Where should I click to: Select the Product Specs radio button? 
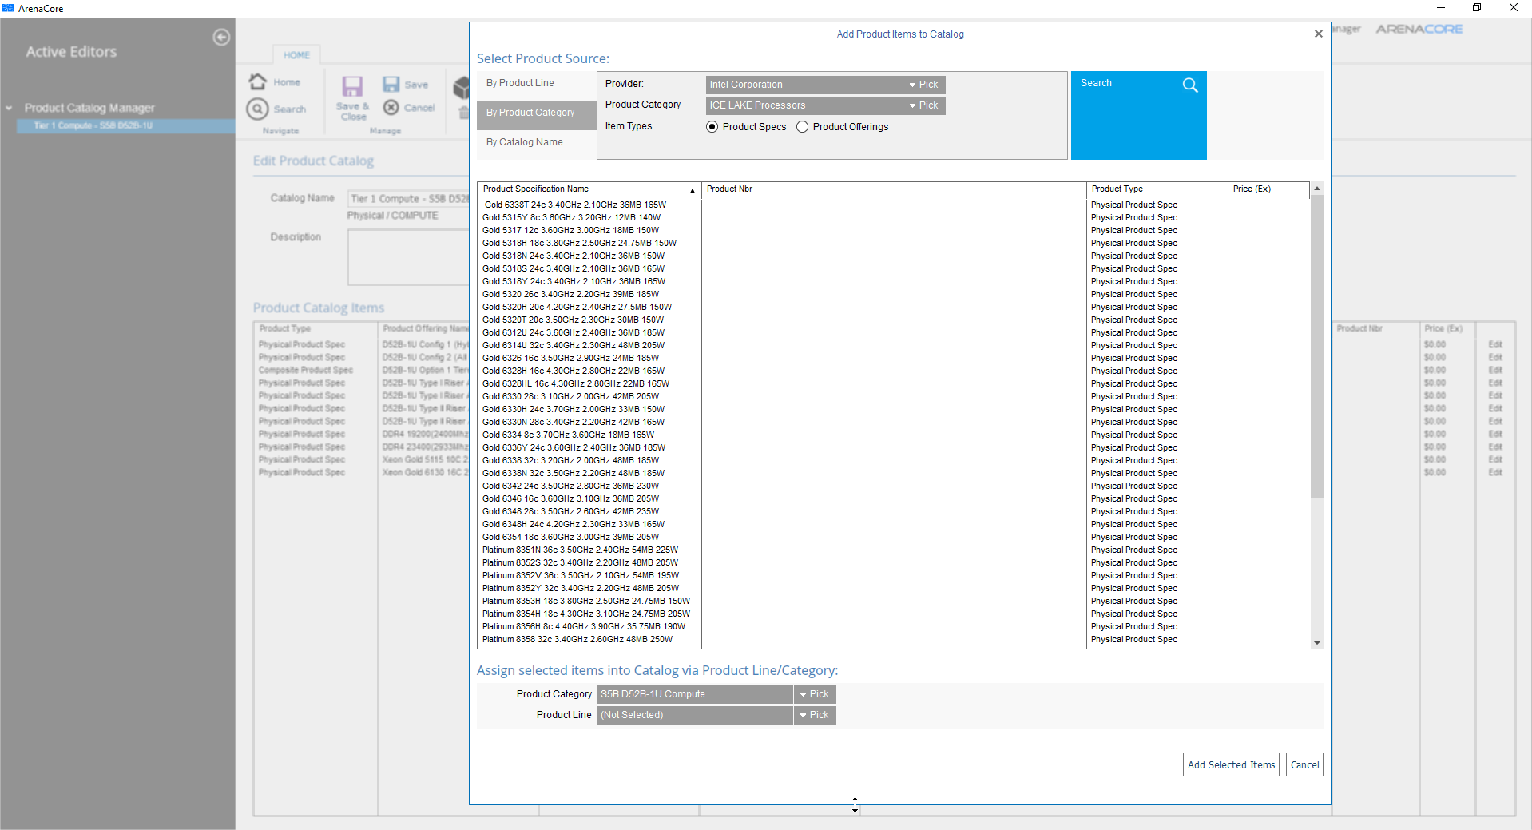[x=712, y=127]
